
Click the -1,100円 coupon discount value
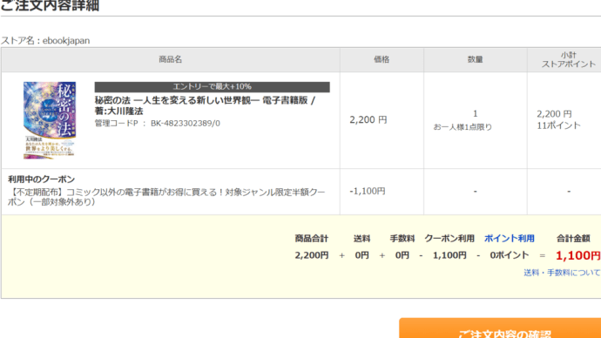pyautogui.click(x=368, y=191)
